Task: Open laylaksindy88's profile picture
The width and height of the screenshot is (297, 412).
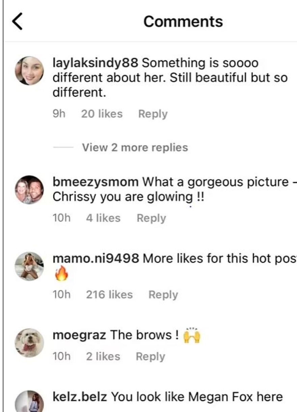Action: [x=29, y=71]
